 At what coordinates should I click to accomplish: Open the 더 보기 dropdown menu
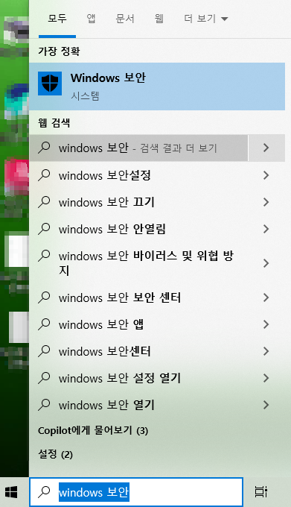[206, 19]
